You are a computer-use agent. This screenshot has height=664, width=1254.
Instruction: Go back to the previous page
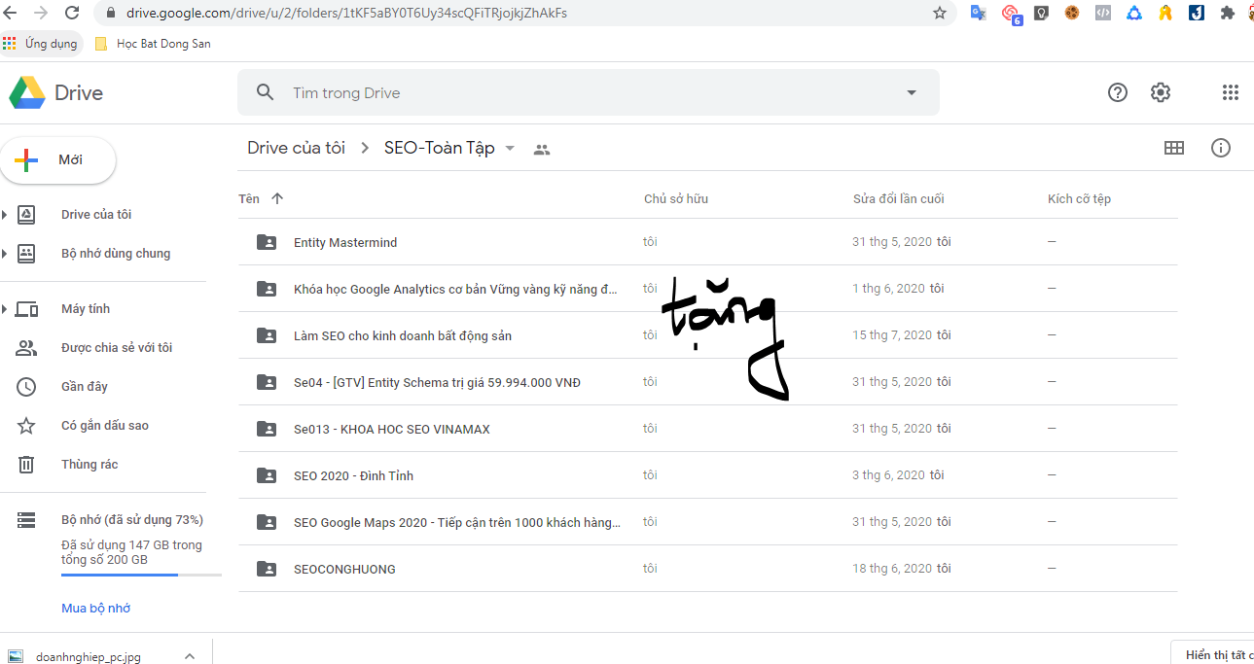(x=10, y=13)
